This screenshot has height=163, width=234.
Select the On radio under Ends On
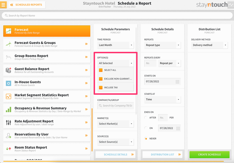[146, 128]
